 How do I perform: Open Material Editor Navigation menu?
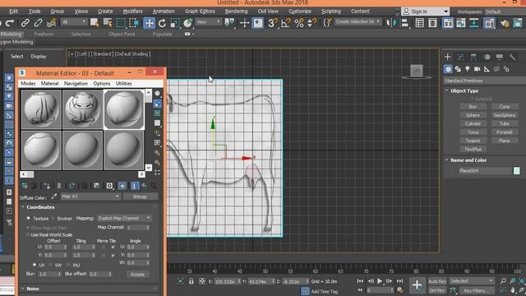[76, 83]
